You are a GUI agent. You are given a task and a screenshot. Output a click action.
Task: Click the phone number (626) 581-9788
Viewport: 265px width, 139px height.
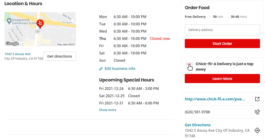coord(197,112)
